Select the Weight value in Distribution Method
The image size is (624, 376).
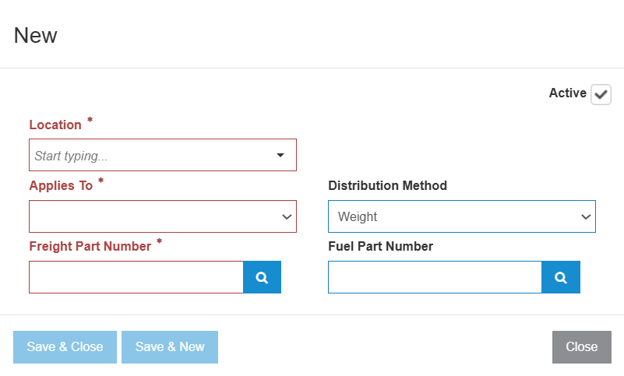(x=358, y=217)
